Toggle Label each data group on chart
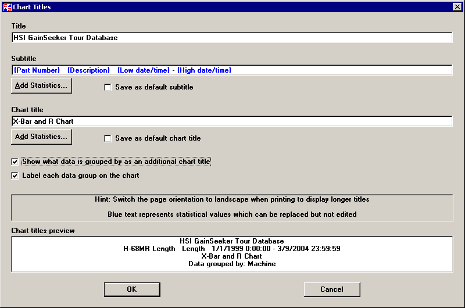 pos(15,176)
